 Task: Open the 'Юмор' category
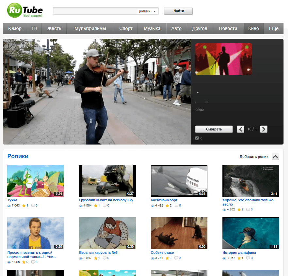[15, 28]
